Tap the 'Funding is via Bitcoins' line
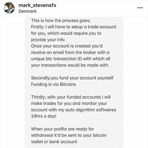This screenshot has height=148, width=148. (53, 84)
